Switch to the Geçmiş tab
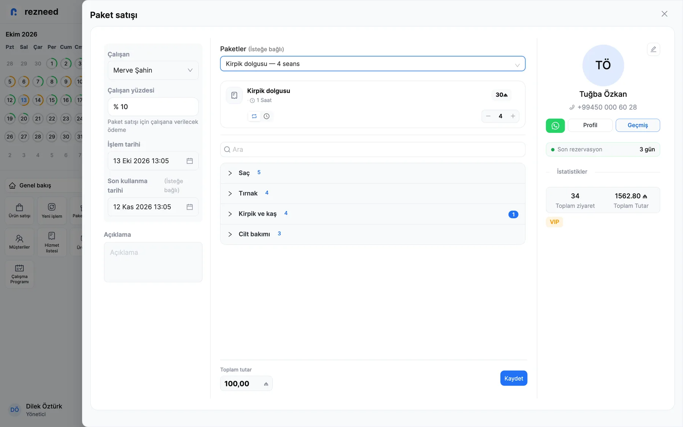Screen dimensions: 683x427 coord(637,125)
